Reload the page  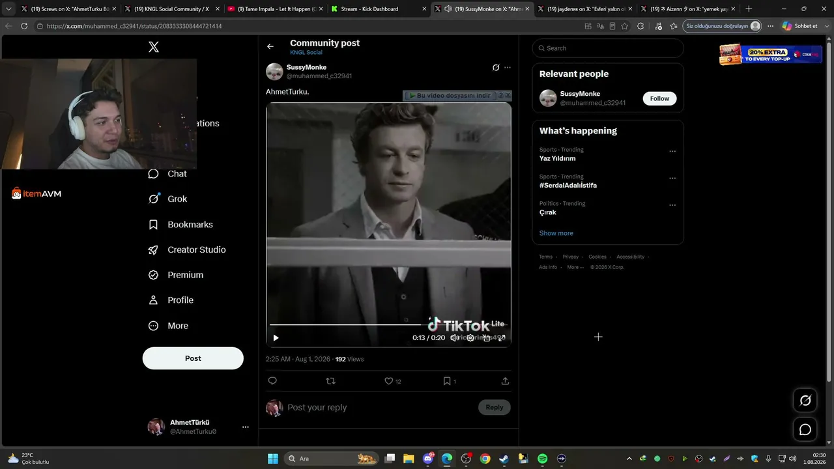point(24,26)
